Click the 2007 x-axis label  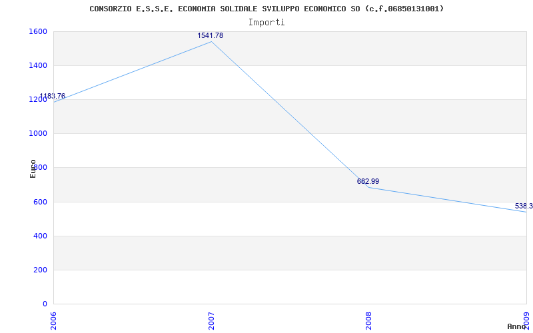(x=211, y=321)
